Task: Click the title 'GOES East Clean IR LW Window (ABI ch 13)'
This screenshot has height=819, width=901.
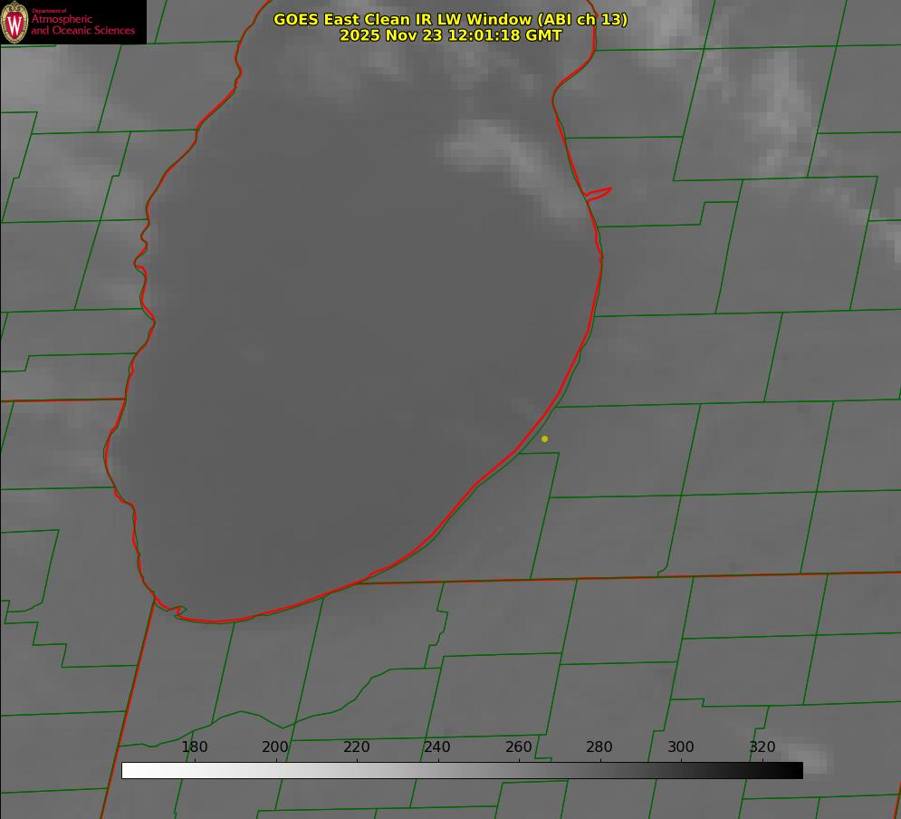Action: [x=451, y=19]
